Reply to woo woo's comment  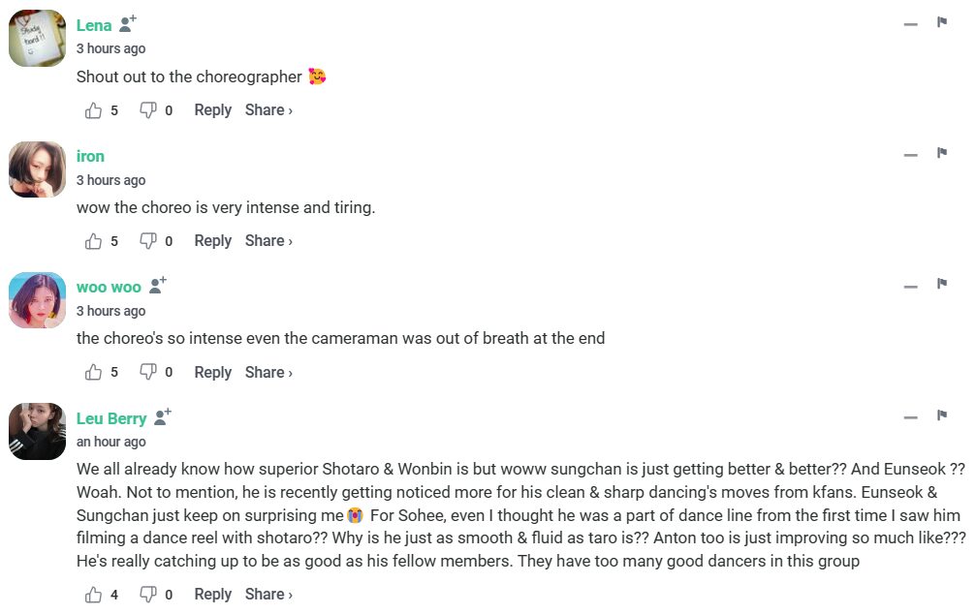pos(212,372)
